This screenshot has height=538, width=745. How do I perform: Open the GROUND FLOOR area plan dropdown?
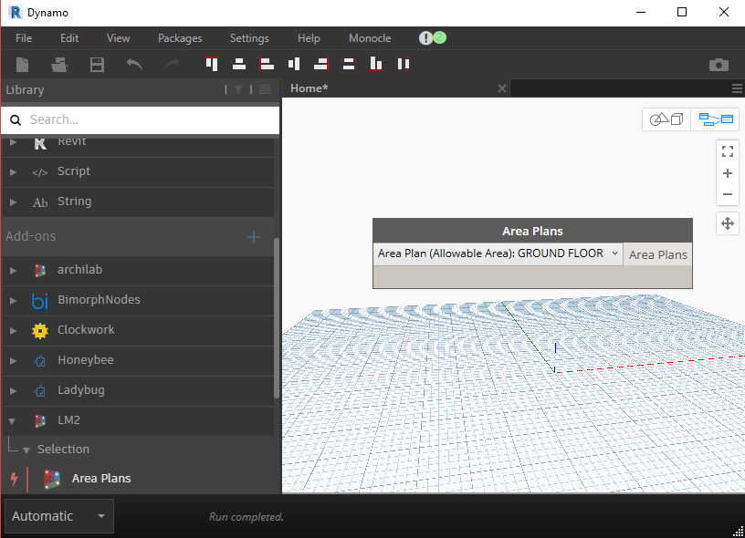click(x=616, y=254)
